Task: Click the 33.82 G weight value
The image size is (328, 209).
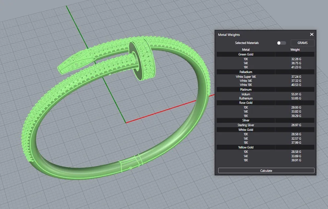Action: [x=296, y=112]
